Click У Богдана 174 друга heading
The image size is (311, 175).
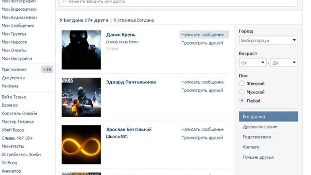pos(84,20)
